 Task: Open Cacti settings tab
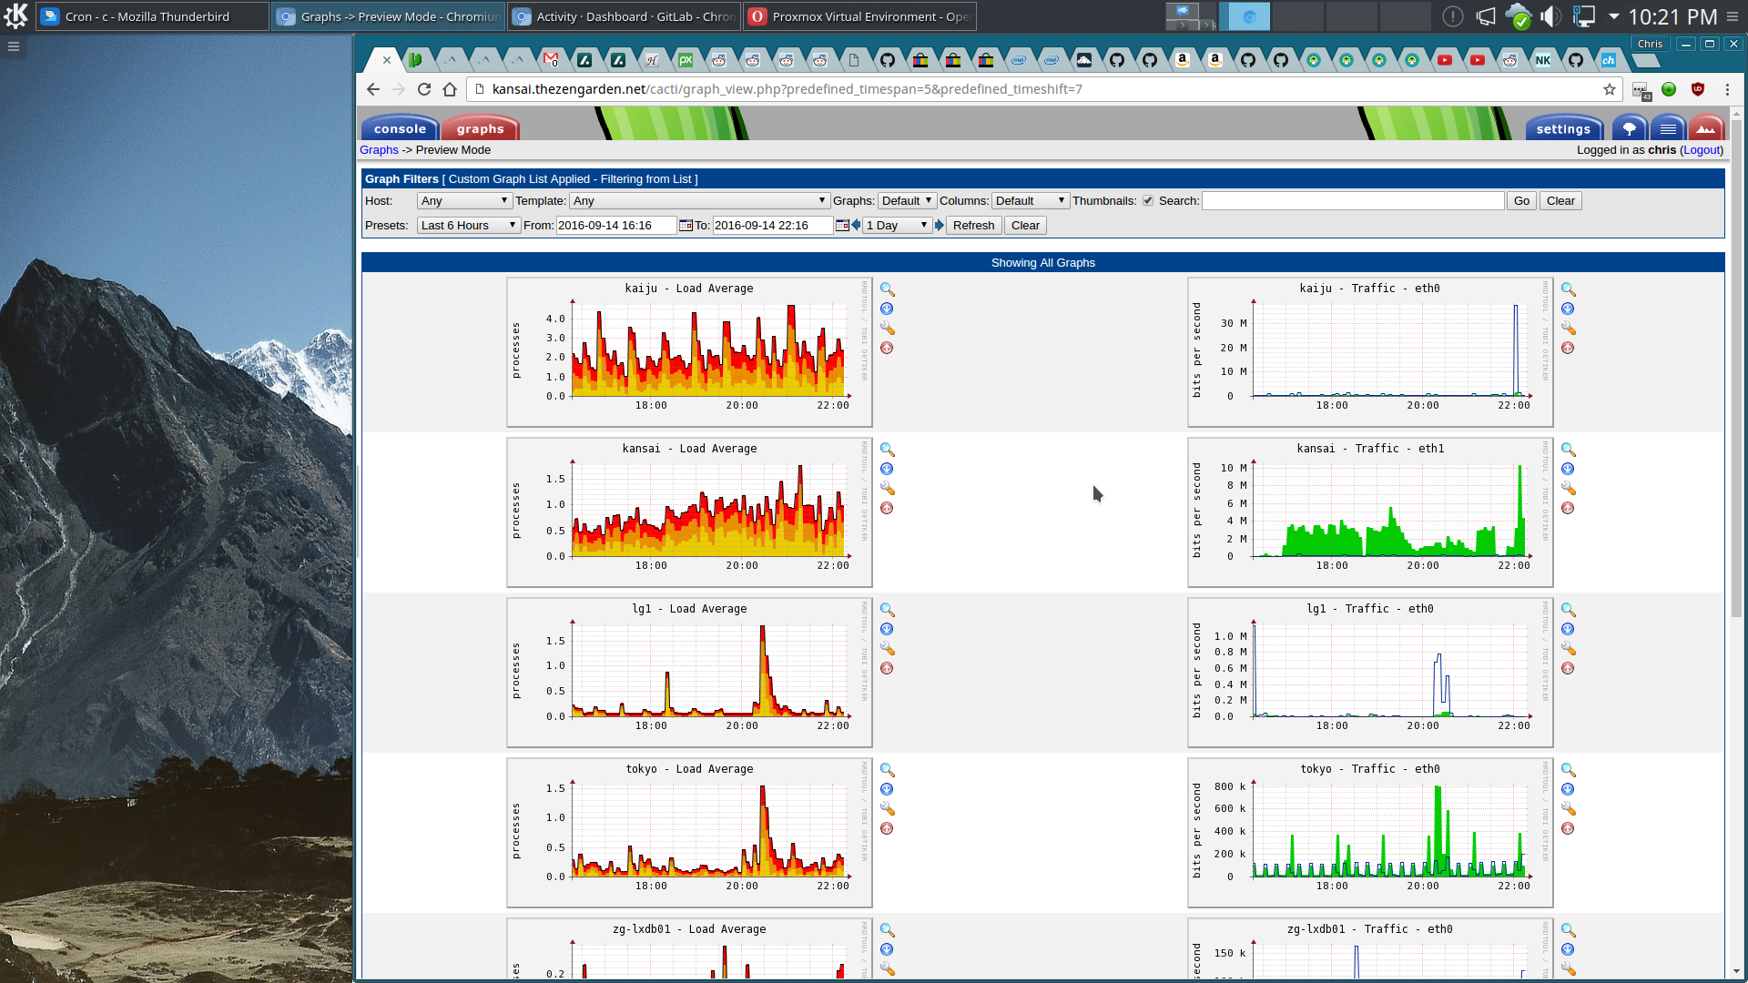tap(1563, 128)
